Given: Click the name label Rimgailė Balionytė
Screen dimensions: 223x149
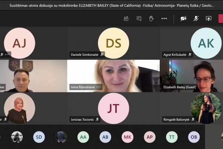Looking at the screenshot, I should point(176,120).
